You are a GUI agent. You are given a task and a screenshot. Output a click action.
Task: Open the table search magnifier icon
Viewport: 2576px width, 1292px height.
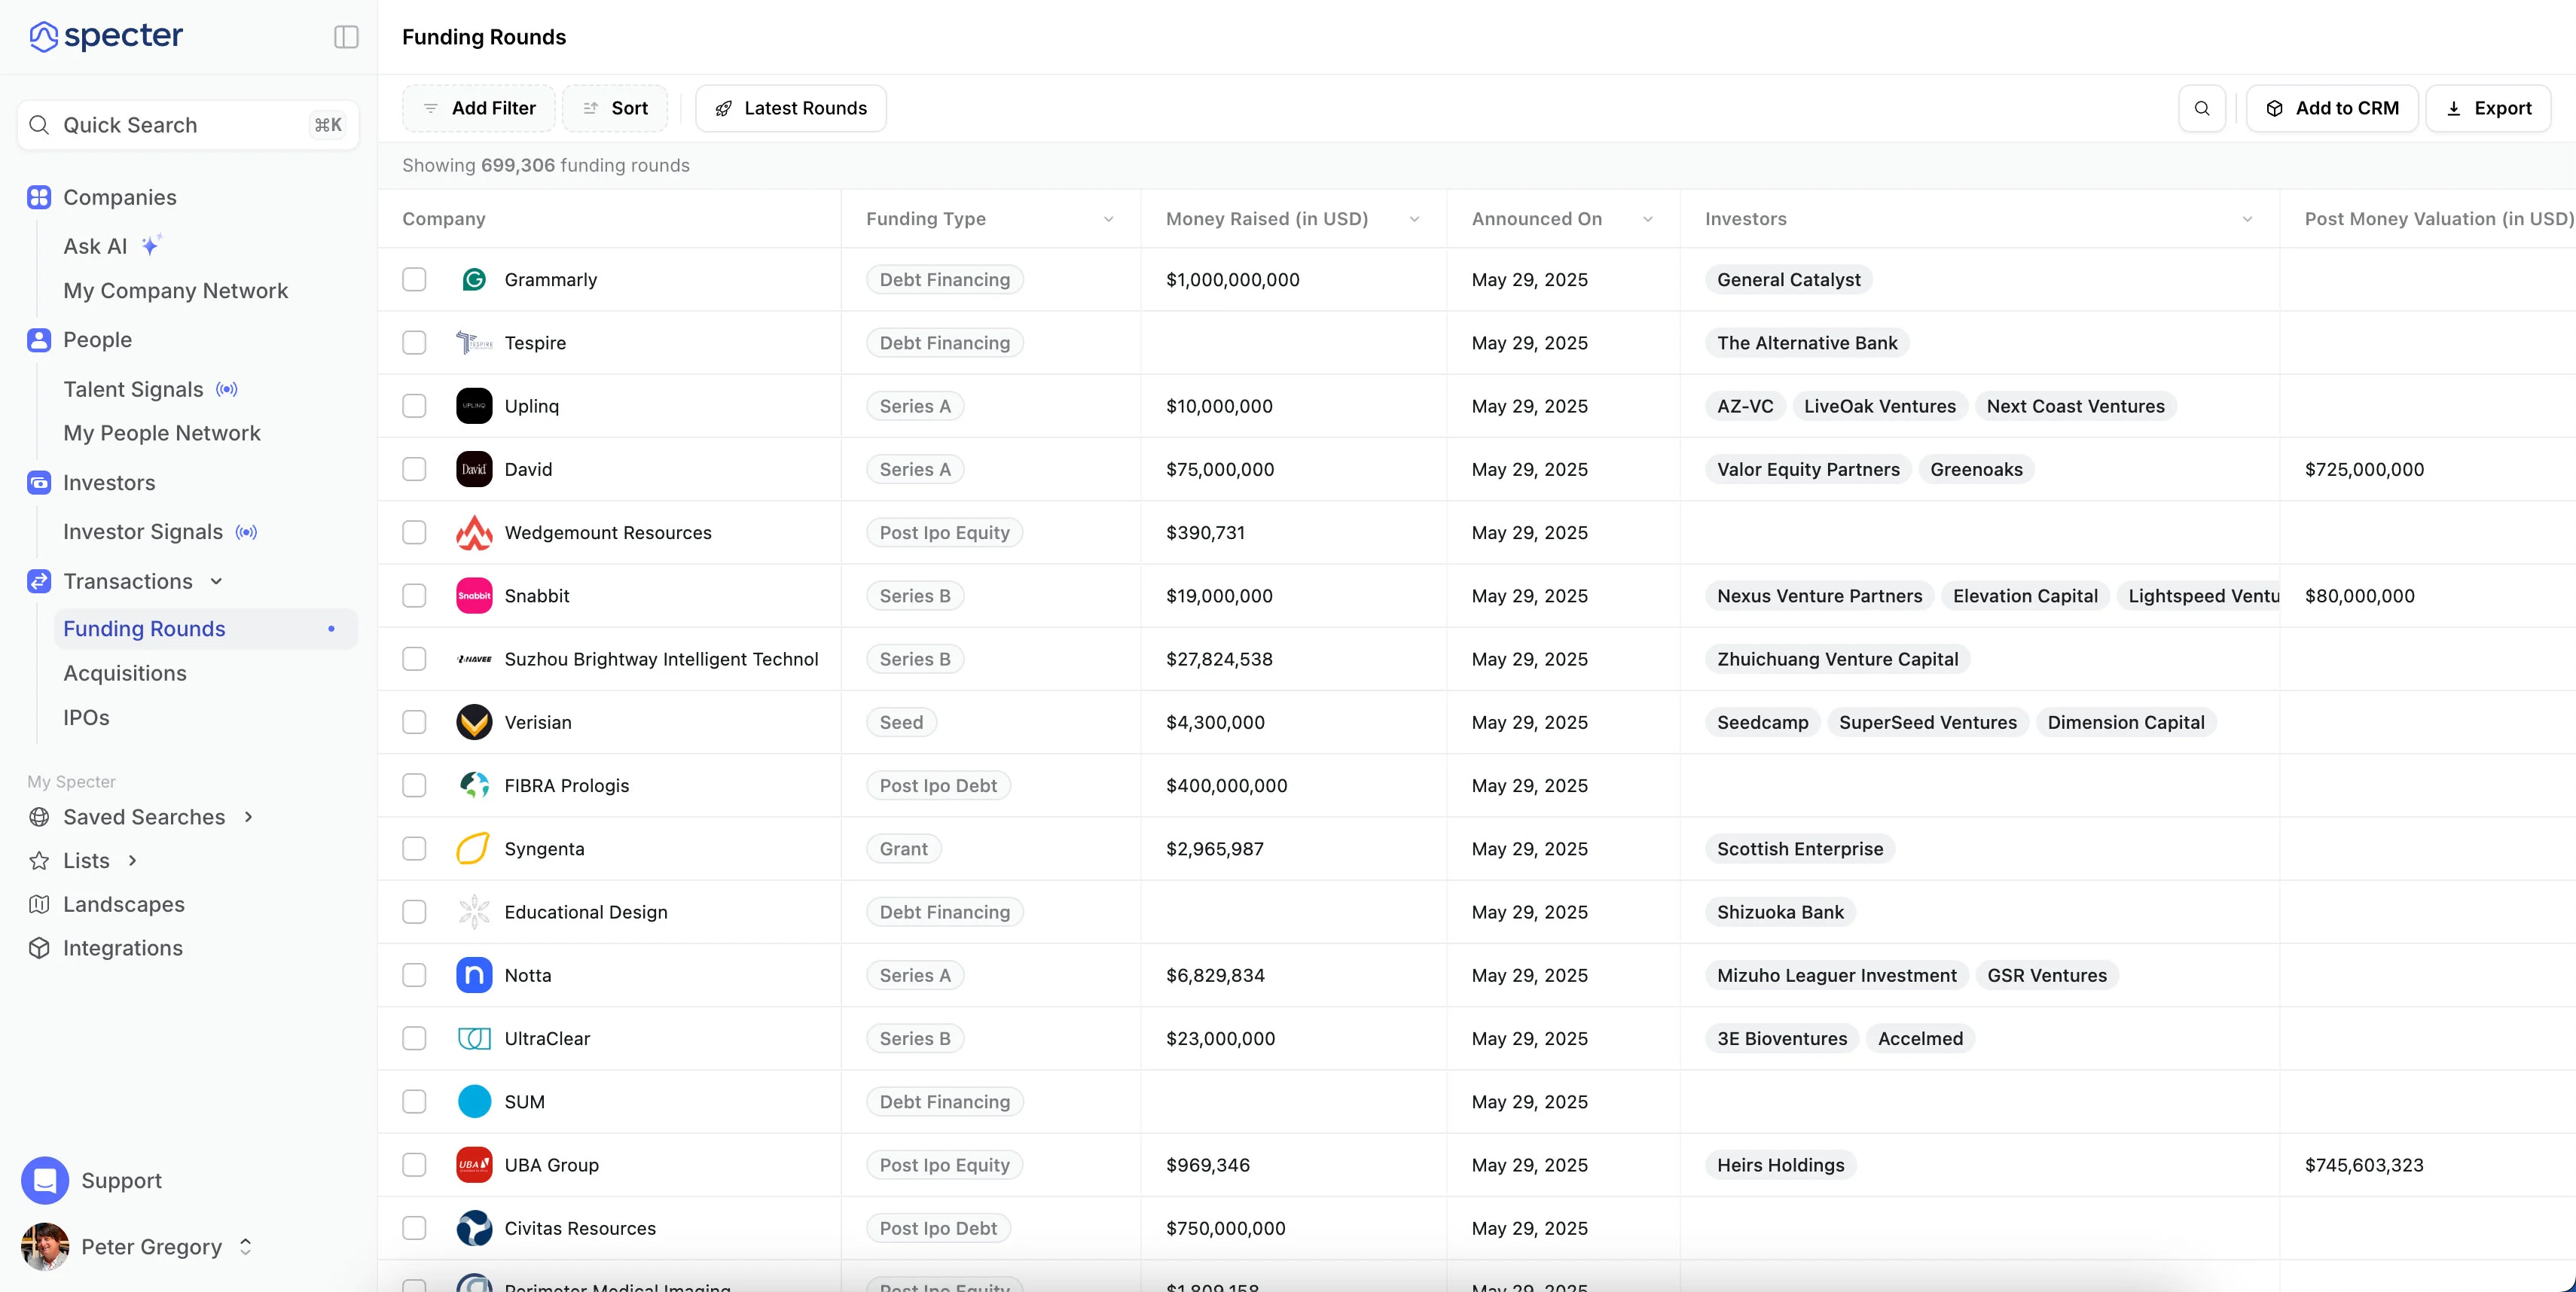(x=2202, y=108)
